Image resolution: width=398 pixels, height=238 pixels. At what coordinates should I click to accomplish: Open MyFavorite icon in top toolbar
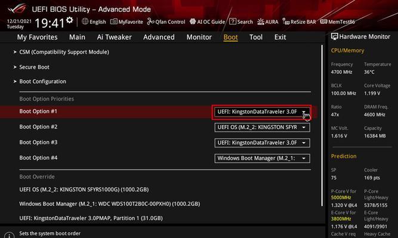(x=114, y=22)
